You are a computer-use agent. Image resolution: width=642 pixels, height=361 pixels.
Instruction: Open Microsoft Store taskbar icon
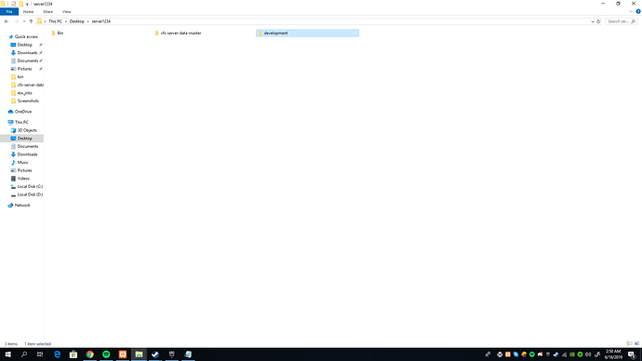coord(74,354)
